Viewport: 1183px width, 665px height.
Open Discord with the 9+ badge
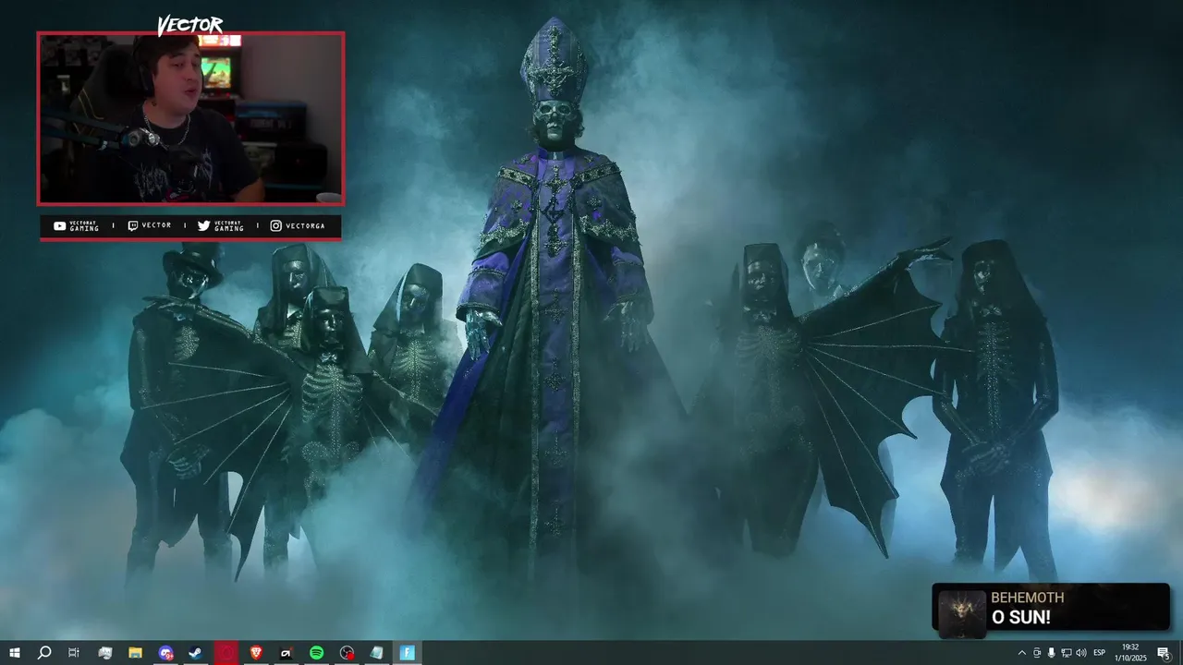[x=165, y=653]
